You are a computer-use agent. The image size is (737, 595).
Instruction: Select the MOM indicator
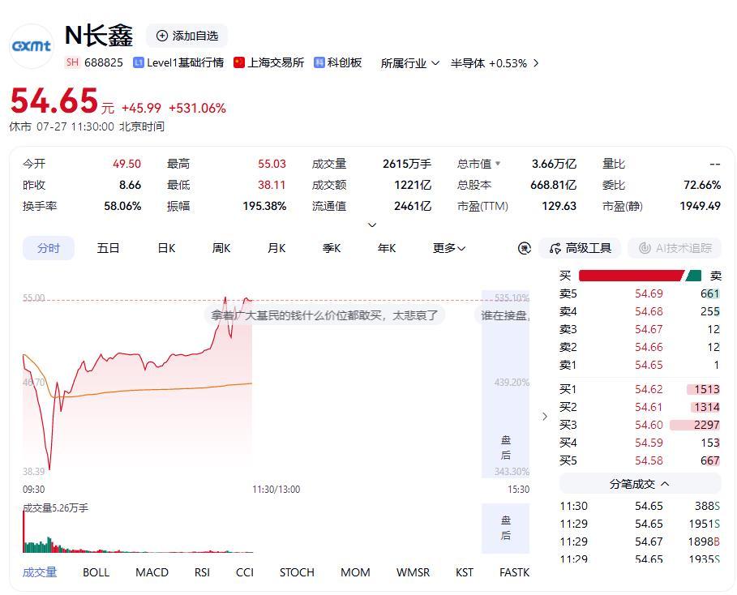click(x=355, y=572)
